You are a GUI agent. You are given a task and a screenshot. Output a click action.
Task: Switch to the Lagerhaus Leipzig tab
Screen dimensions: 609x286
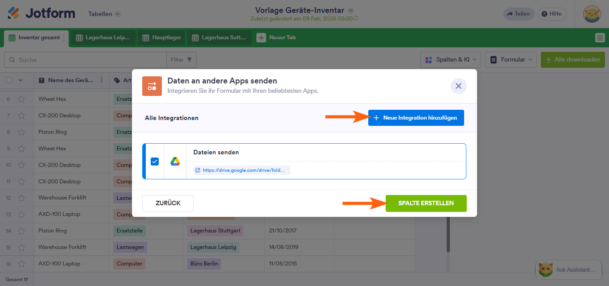[105, 38]
